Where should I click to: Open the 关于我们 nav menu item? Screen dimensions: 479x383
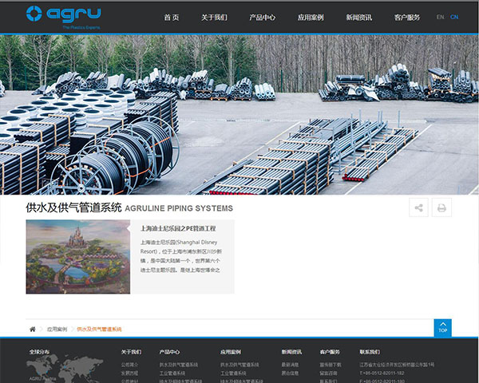click(x=214, y=17)
